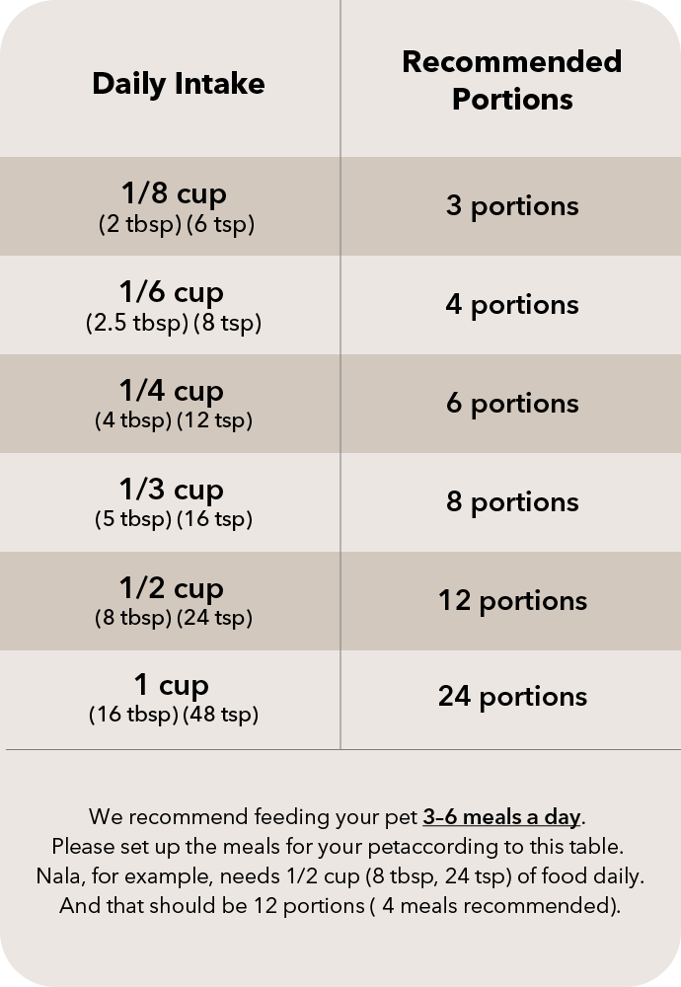The width and height of the screenshot is (681, 987).
Task: Click the (16 tbsp)(48 tsp) measurement text
Action: 174,715
